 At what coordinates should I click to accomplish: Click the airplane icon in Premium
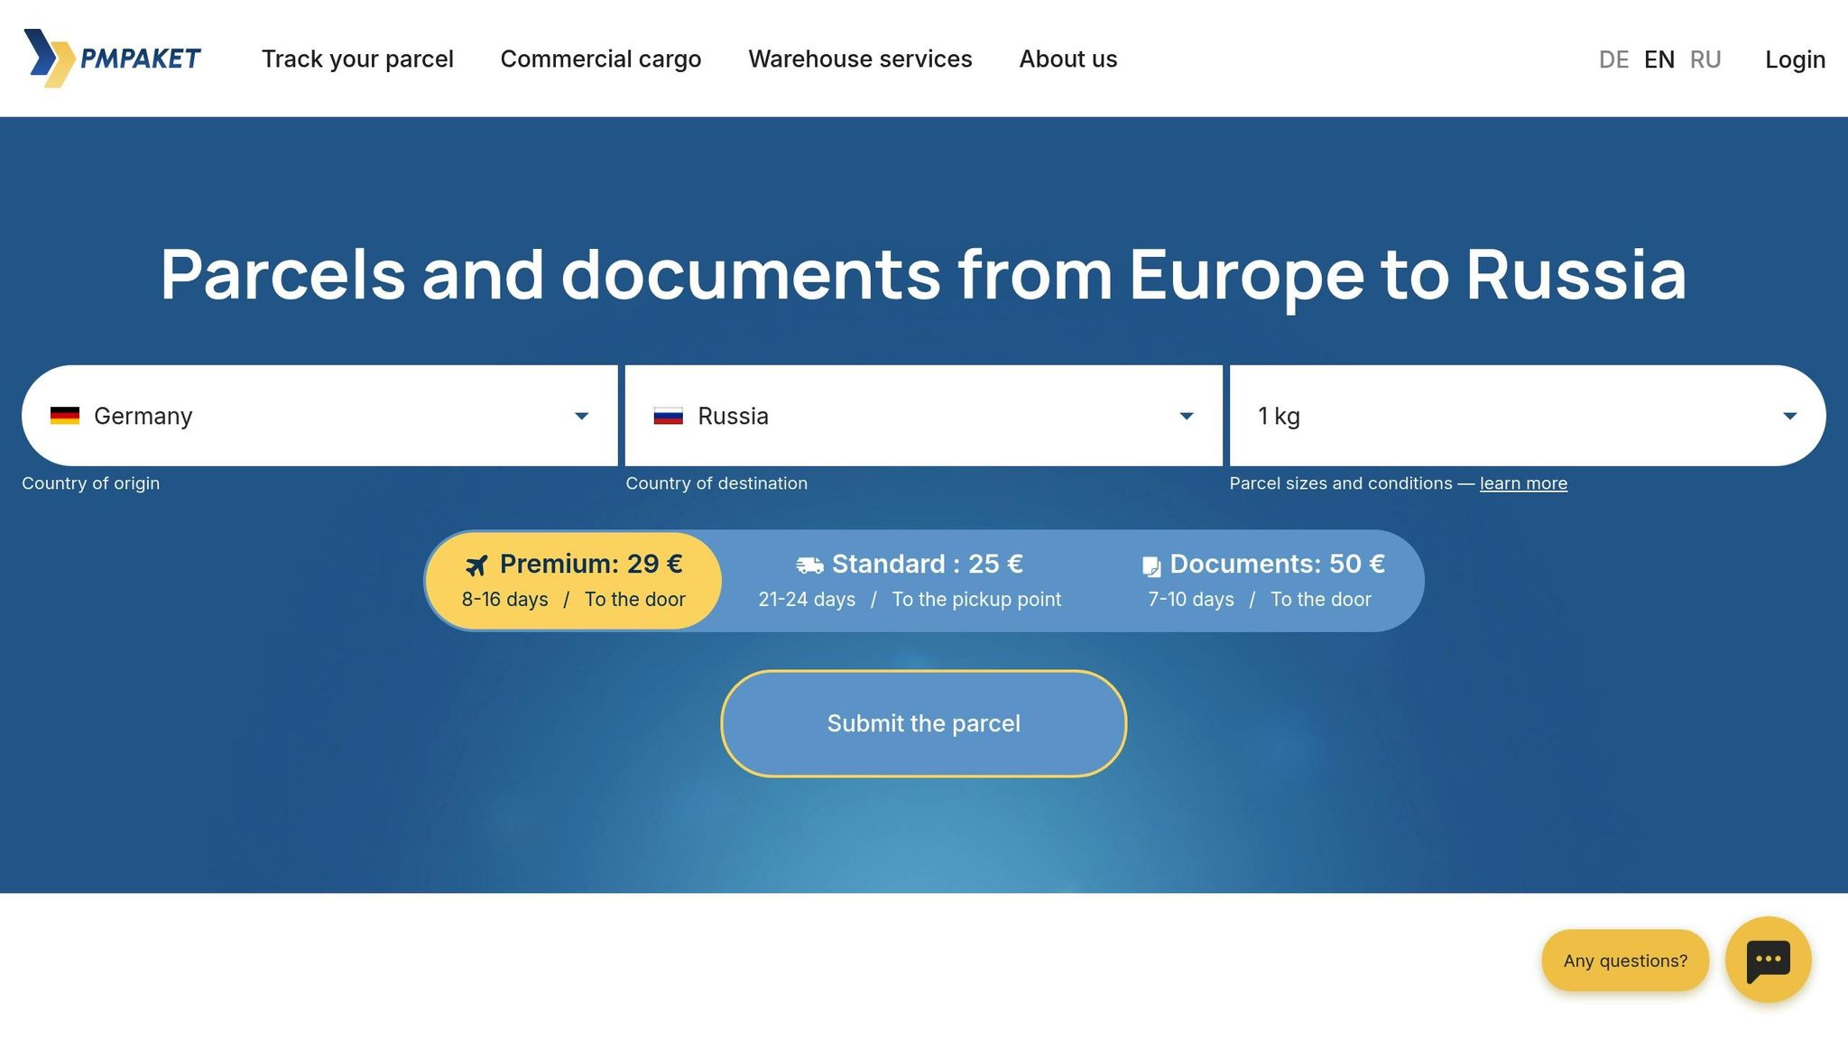click(x=476, y=565)
